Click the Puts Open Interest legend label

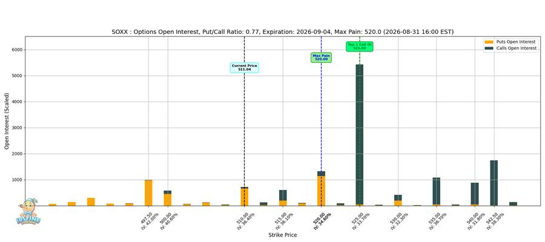coord(515,42)
